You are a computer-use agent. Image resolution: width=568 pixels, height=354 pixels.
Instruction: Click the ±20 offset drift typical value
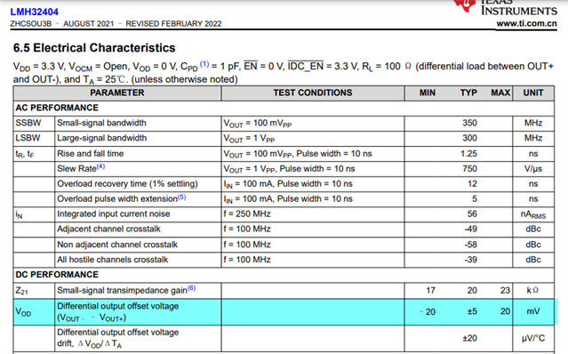(x=470, y=338)
